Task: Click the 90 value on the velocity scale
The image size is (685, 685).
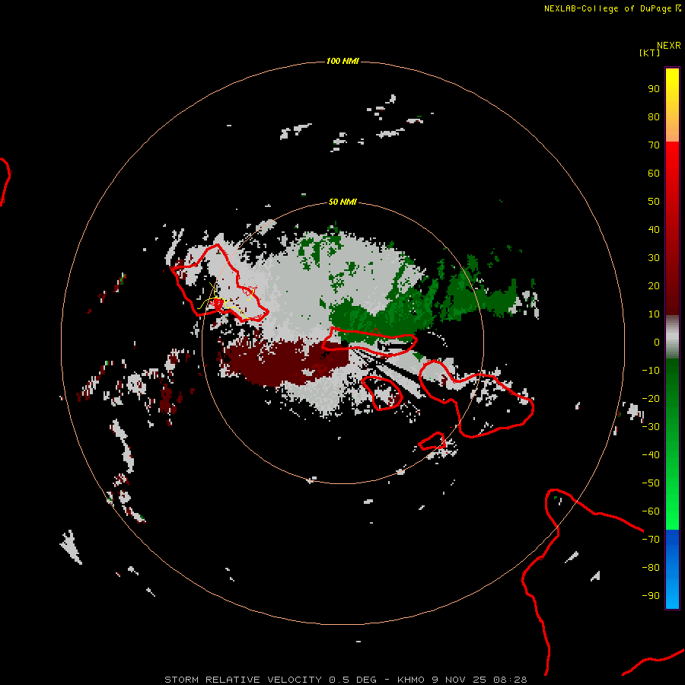Action: point(654,89)
